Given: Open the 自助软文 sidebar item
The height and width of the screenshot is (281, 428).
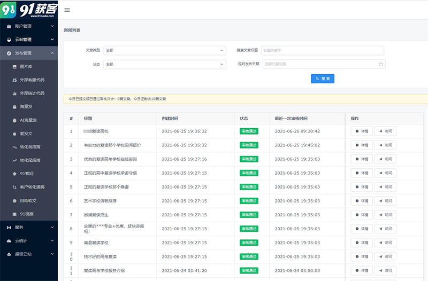Looking at the screenshot, I should coord(28,200).
